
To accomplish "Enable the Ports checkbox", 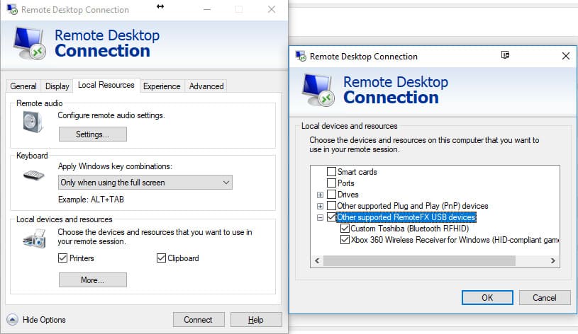I will (x=331, y=183).
